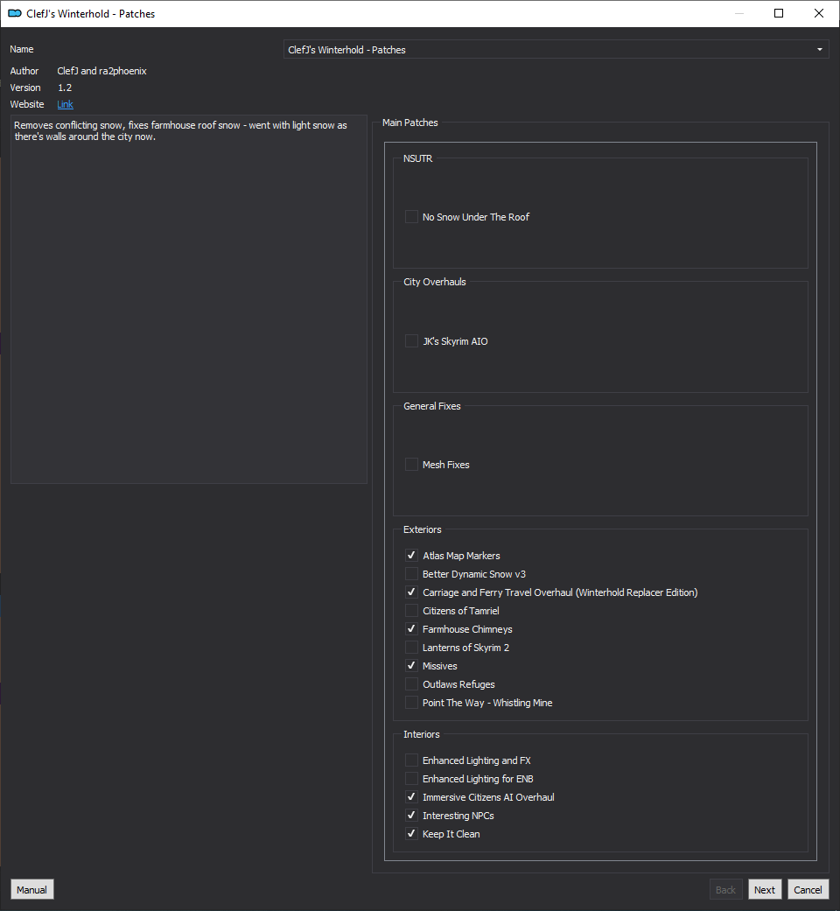Enable Enhanced Lighting and FX
The width and height of the screenshot is (840, 911).
pos(411,760)
